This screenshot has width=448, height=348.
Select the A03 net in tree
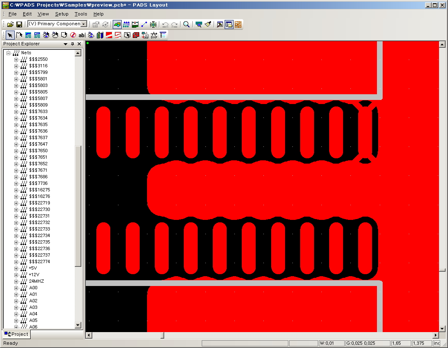tap(33, 307)
